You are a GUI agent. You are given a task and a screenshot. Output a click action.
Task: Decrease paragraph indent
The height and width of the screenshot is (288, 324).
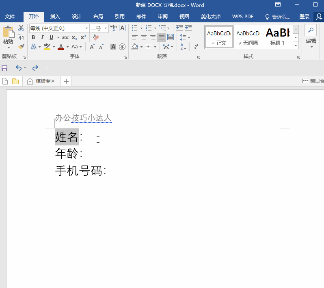[179, 28]
